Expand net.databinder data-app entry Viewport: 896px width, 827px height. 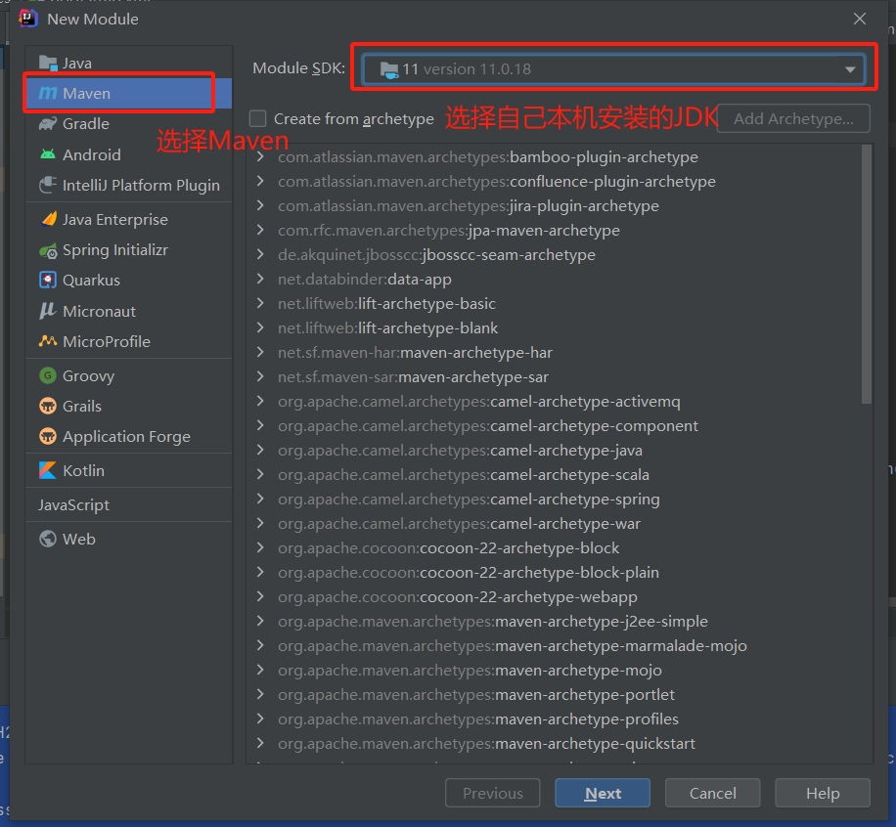pos(260,279)
